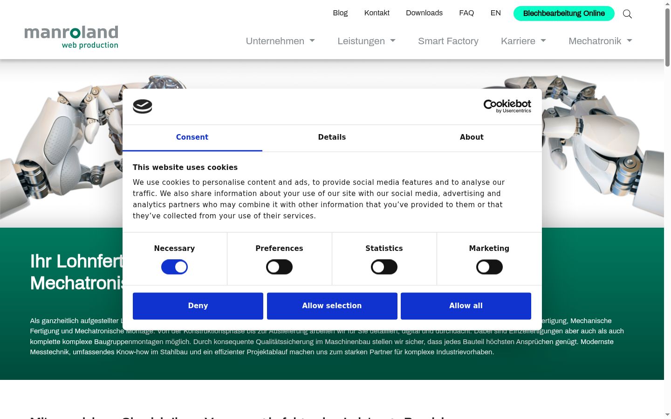Open the Downloads link
671x419 pixels.
pos(424,13)
